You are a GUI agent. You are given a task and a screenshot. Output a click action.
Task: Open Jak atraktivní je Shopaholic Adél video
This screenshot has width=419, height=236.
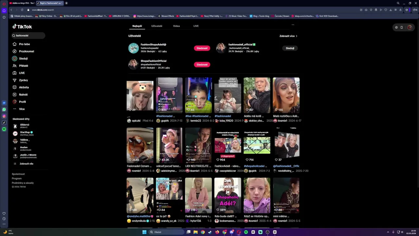click(228, 195)
